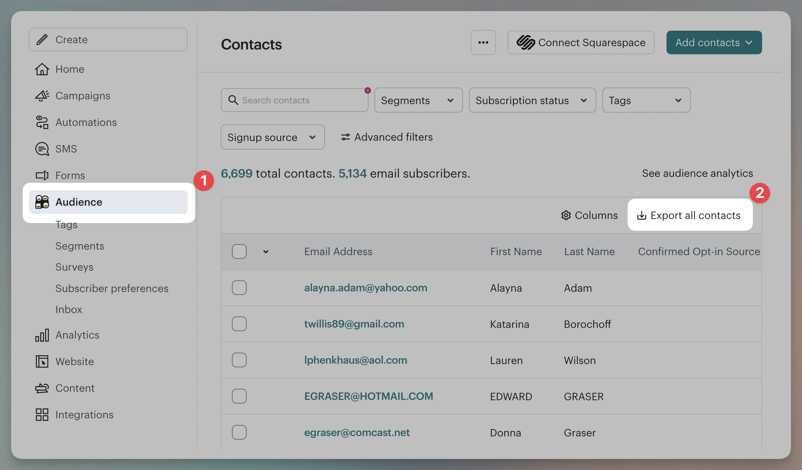Viewport: 802px width, 470px height.
Task: Open the Tags filter dropdown
Action: (647, 100)
